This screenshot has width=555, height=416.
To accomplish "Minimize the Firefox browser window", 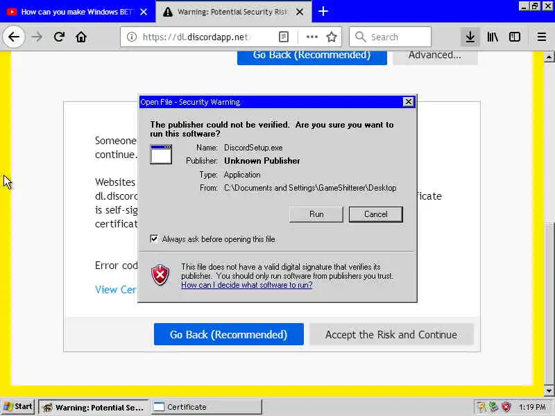I will 524,6.
